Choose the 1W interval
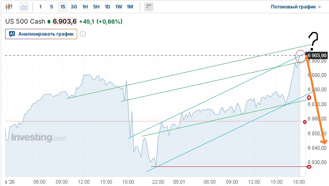The height and width of the screenshot is (186, 329). click(119, 7)
